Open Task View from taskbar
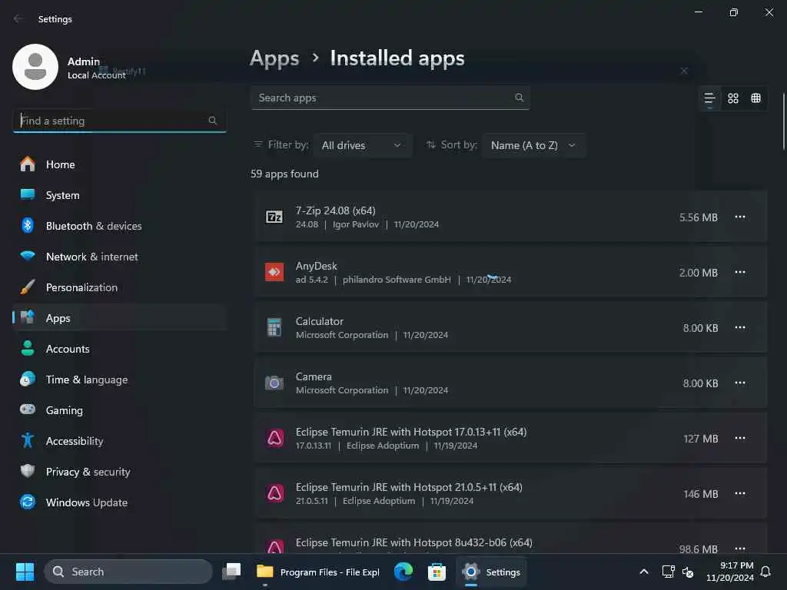 [x=231, y=572]
